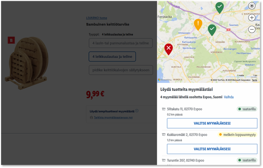Viewport: 263px width, 168px height.
Task: Click the info icon beside Löydä lempituotteesi
Action: (x=137, y=111)
